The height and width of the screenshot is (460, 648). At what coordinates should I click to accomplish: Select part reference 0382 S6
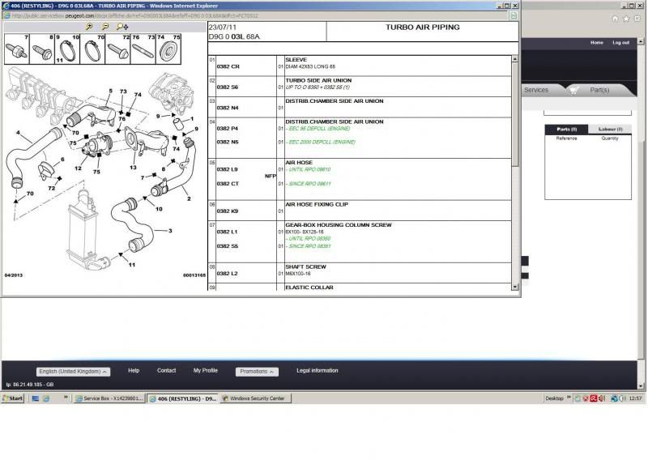(228, 87)
